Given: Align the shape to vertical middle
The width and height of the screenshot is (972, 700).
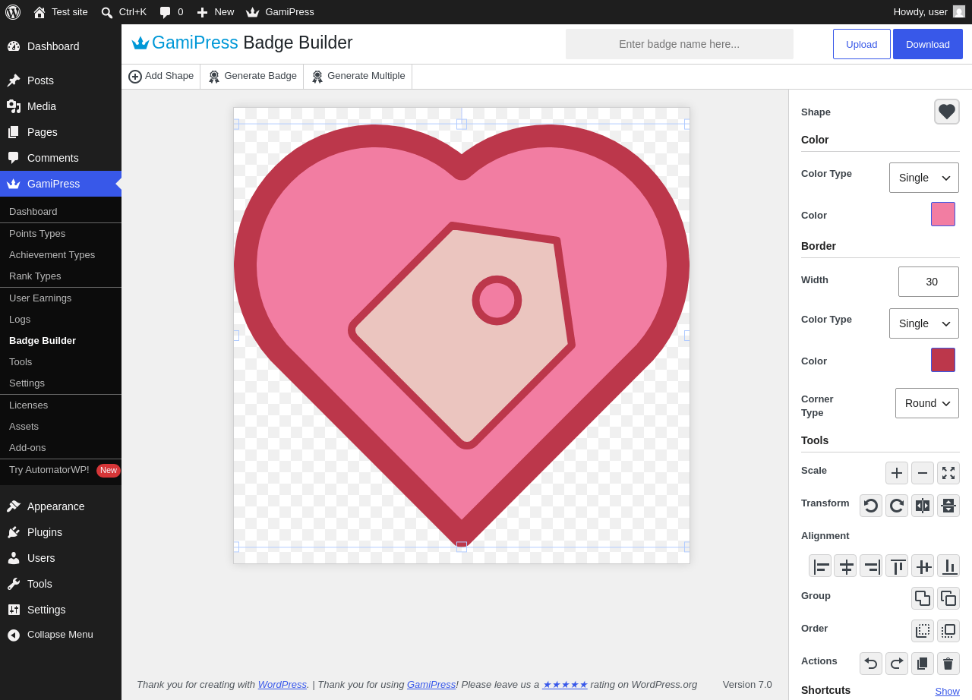Looking at the screenshot, I should [x=923, y=566].
